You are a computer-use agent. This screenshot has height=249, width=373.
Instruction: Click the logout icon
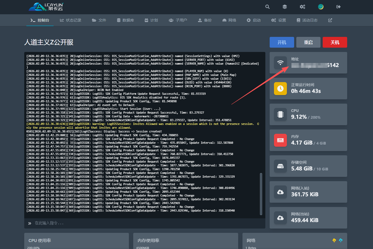[338, 7]
